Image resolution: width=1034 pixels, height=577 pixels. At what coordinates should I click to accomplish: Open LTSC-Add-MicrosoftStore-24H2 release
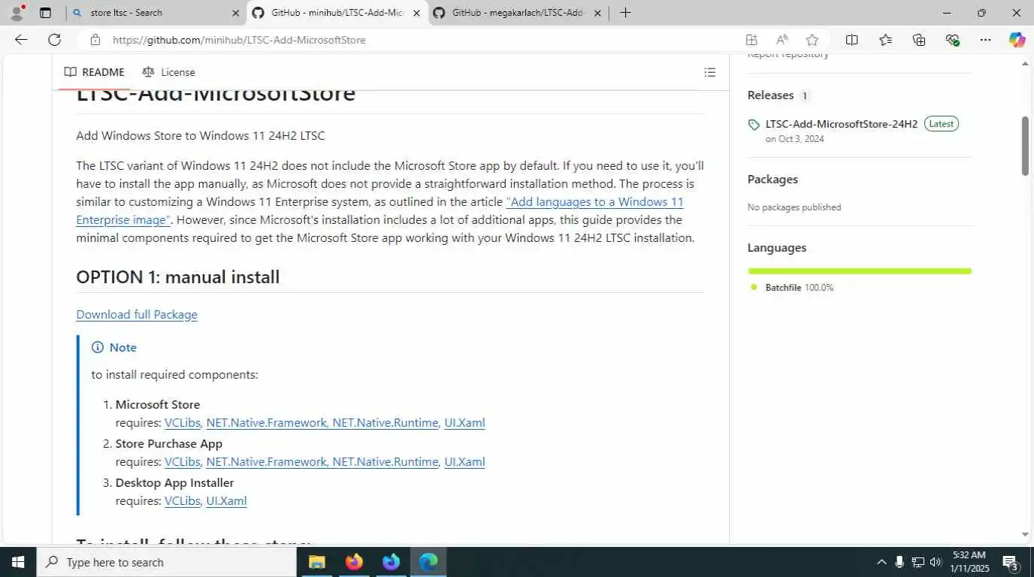(x=842, y=124)
